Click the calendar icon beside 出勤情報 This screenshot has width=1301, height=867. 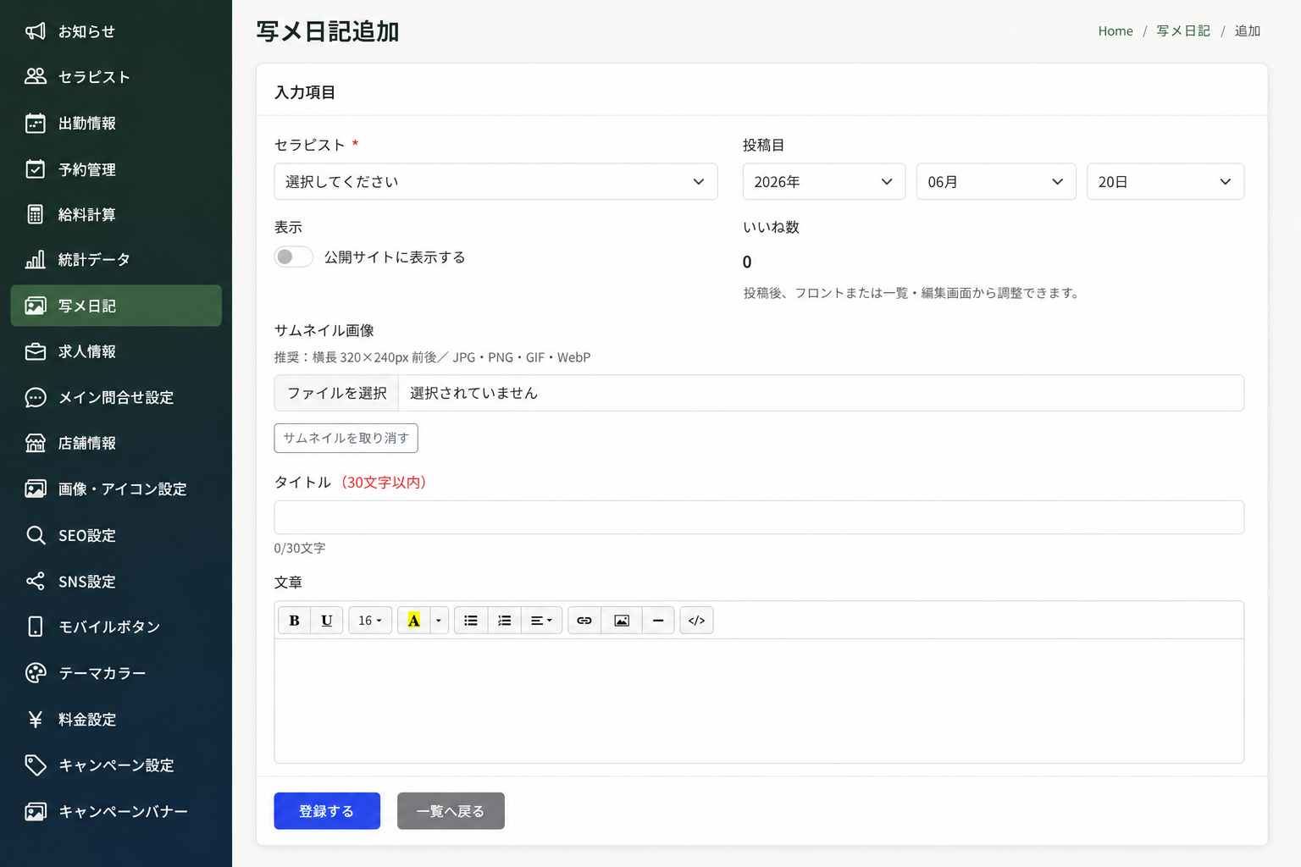pyautogui.click(x=36, y=124)
